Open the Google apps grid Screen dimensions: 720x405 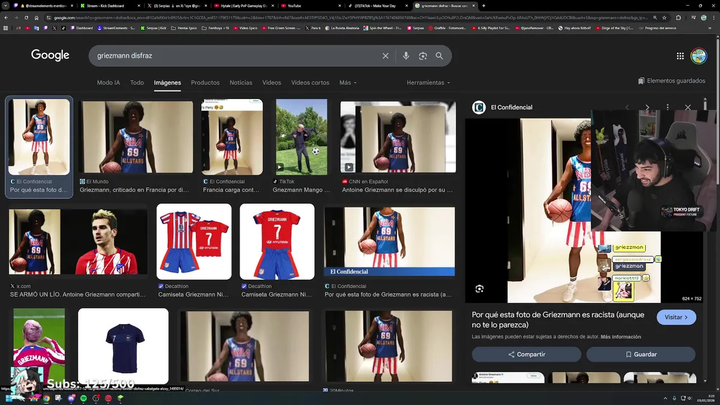point(680,56)
